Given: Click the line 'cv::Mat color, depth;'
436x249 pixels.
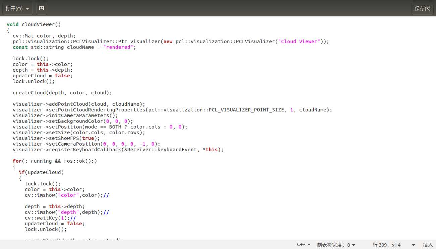Looking at the screenshot, I should point(44,36).
